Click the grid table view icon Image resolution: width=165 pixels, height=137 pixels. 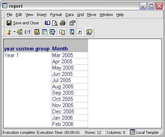45,32
